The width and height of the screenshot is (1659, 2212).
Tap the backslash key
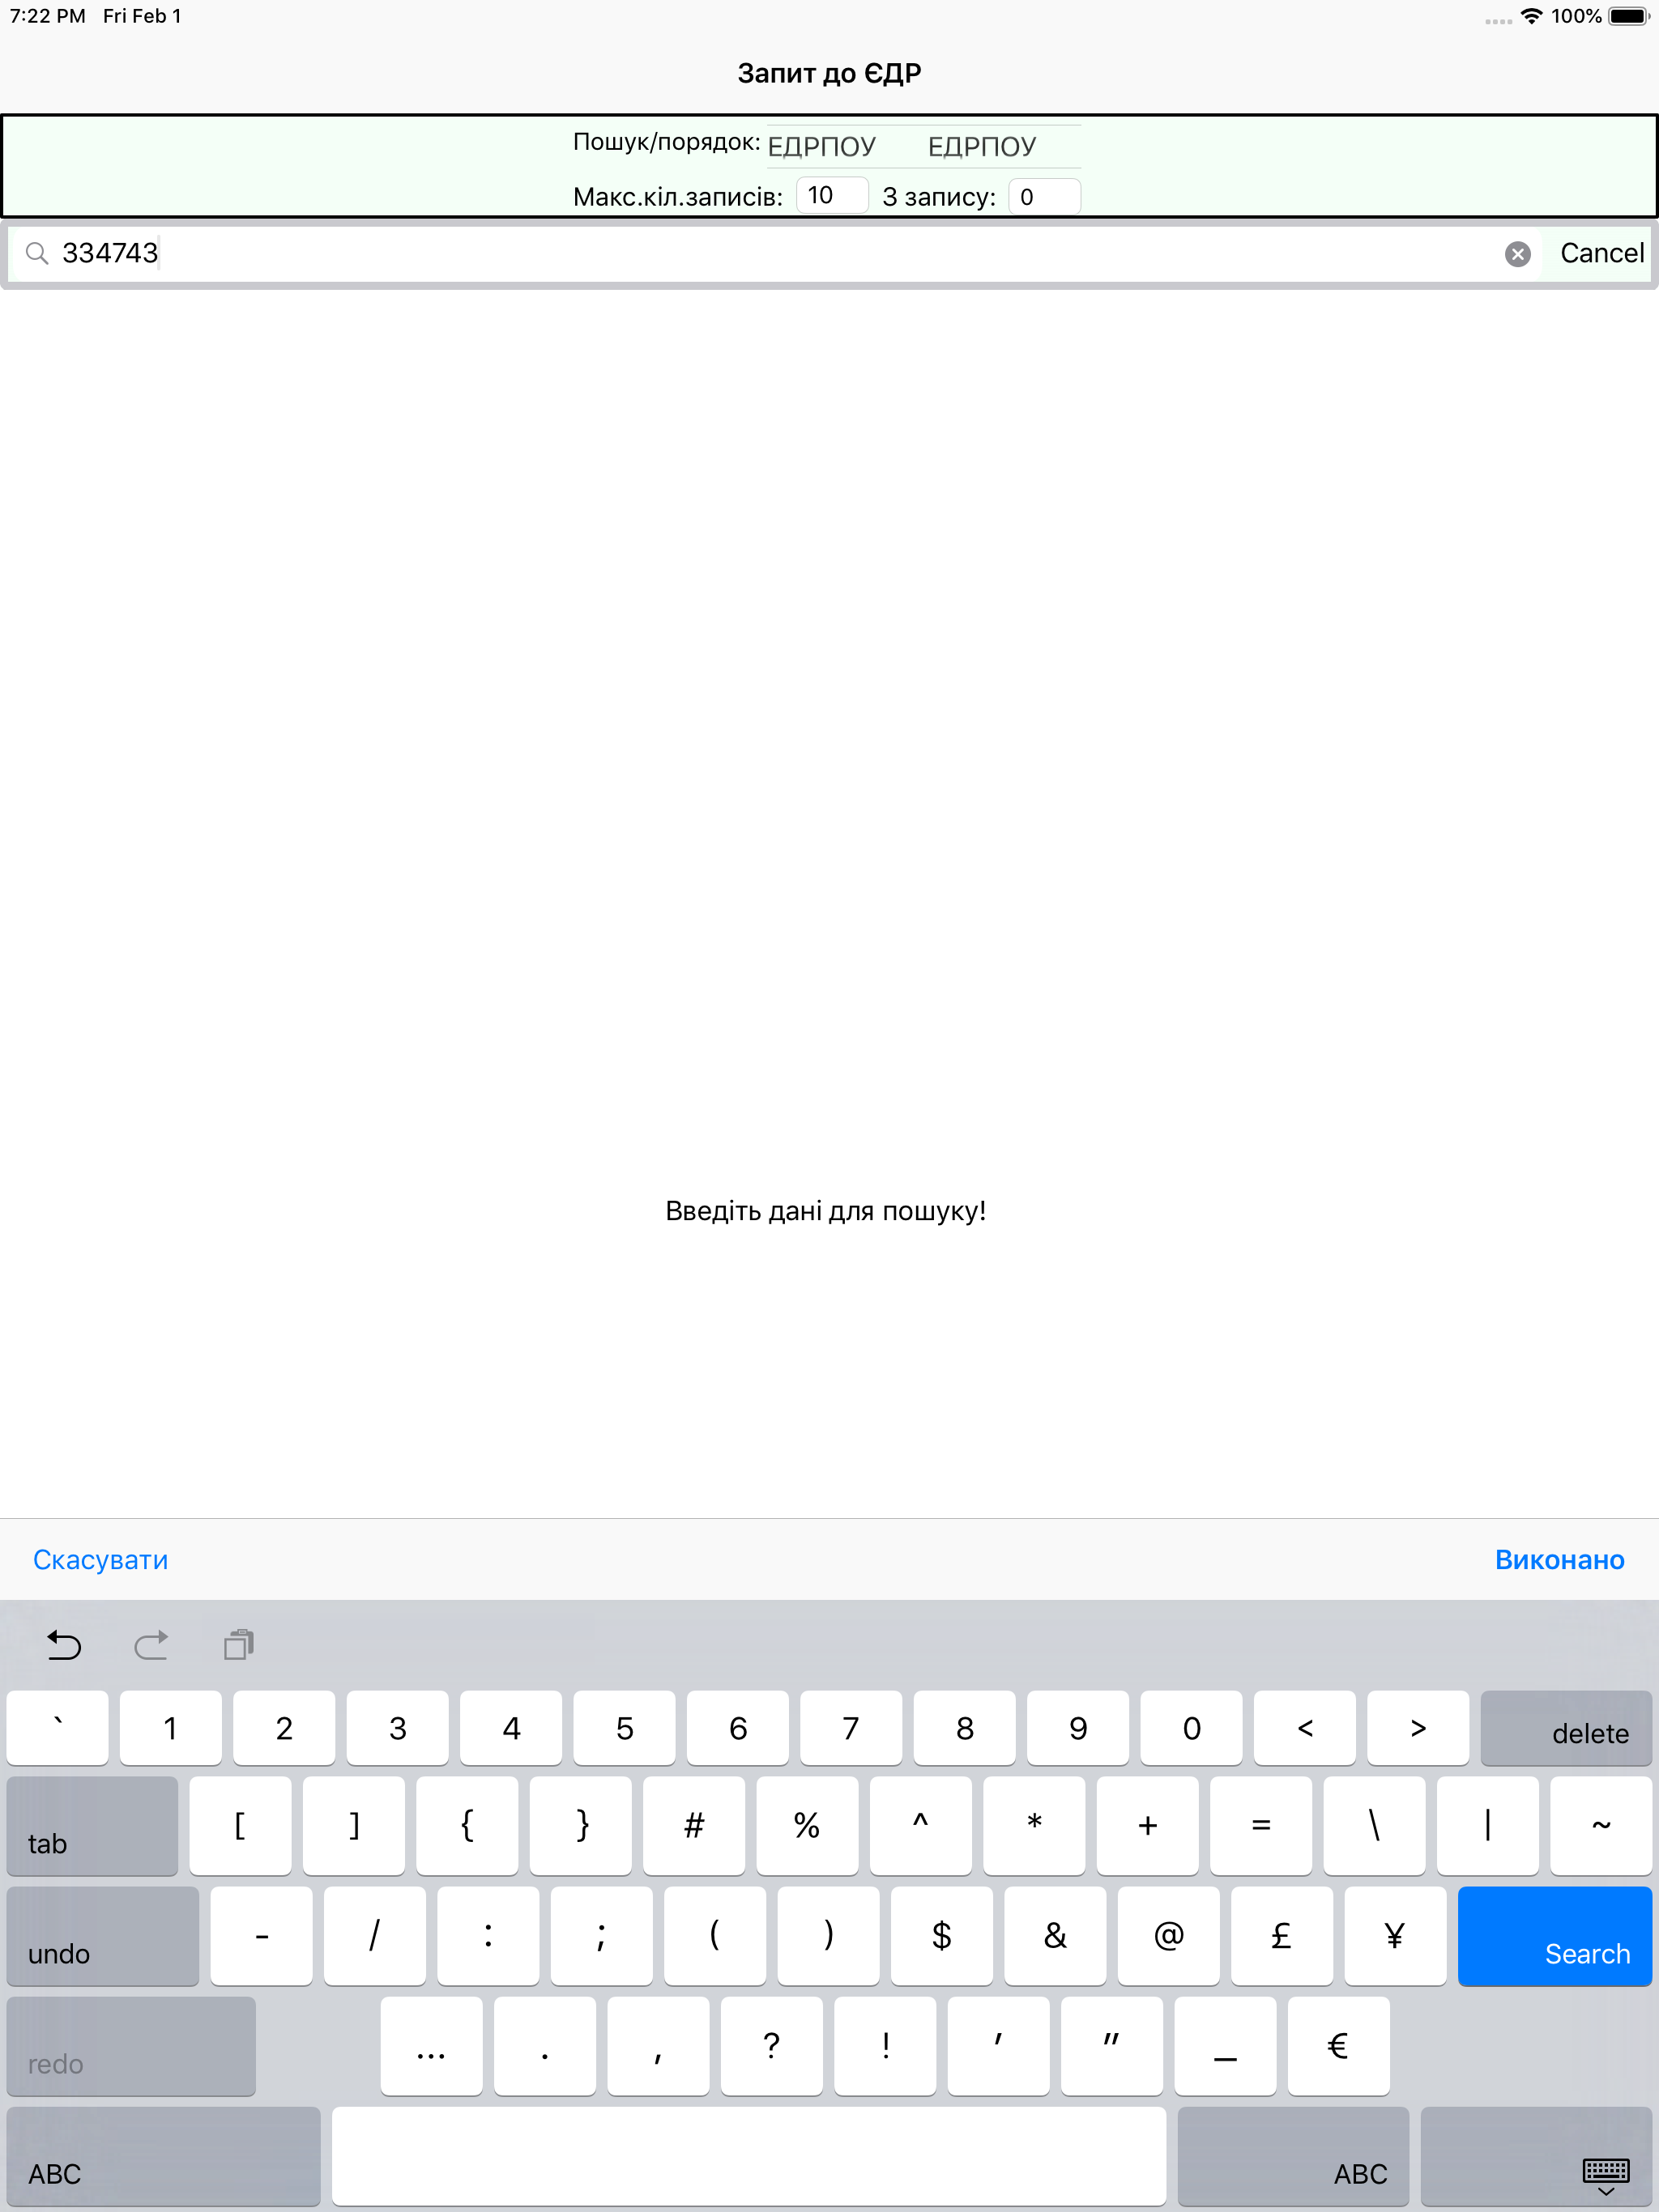click(x=1374, y=1826)
